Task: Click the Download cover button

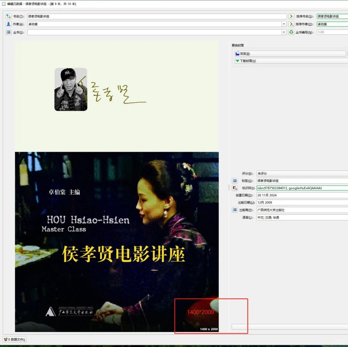Action: 291,61
